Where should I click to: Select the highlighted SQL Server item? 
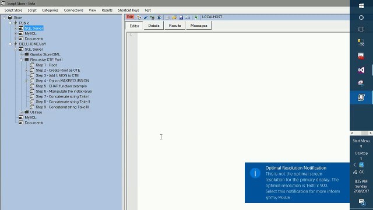click(x=34, y=28)
